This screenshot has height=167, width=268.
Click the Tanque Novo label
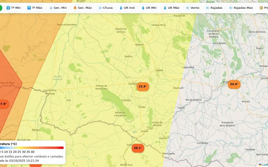coord(159,25)
